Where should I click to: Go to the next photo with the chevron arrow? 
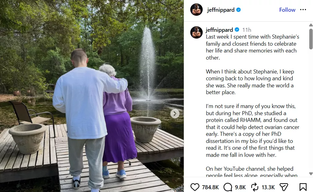click(x=175, y=114)
